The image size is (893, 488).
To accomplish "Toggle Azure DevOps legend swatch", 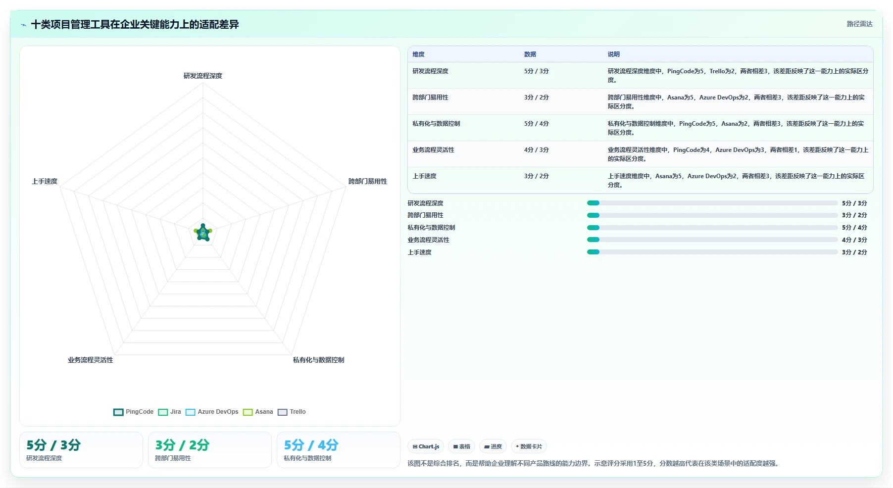I will (x=191, y=412).
